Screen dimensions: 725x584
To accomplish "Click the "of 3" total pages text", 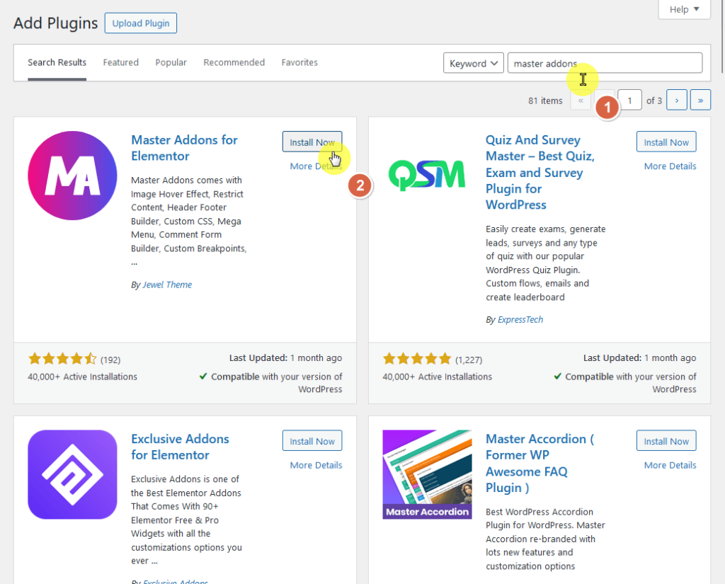I will 653,101.
